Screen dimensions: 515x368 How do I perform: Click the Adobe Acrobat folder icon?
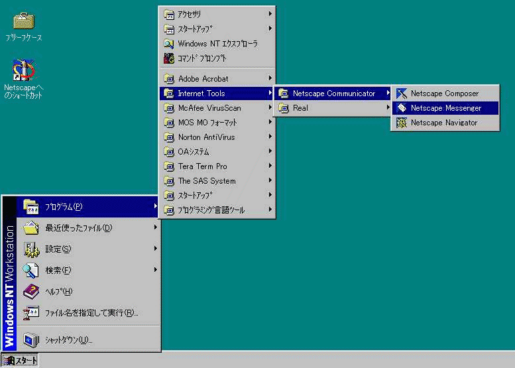[169, 79]
